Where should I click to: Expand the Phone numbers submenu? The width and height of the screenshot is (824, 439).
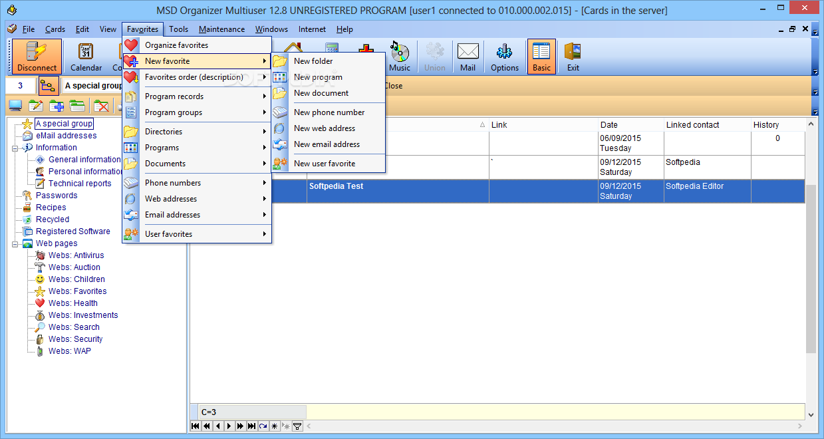pyautogui.click(x=198, y=183)
